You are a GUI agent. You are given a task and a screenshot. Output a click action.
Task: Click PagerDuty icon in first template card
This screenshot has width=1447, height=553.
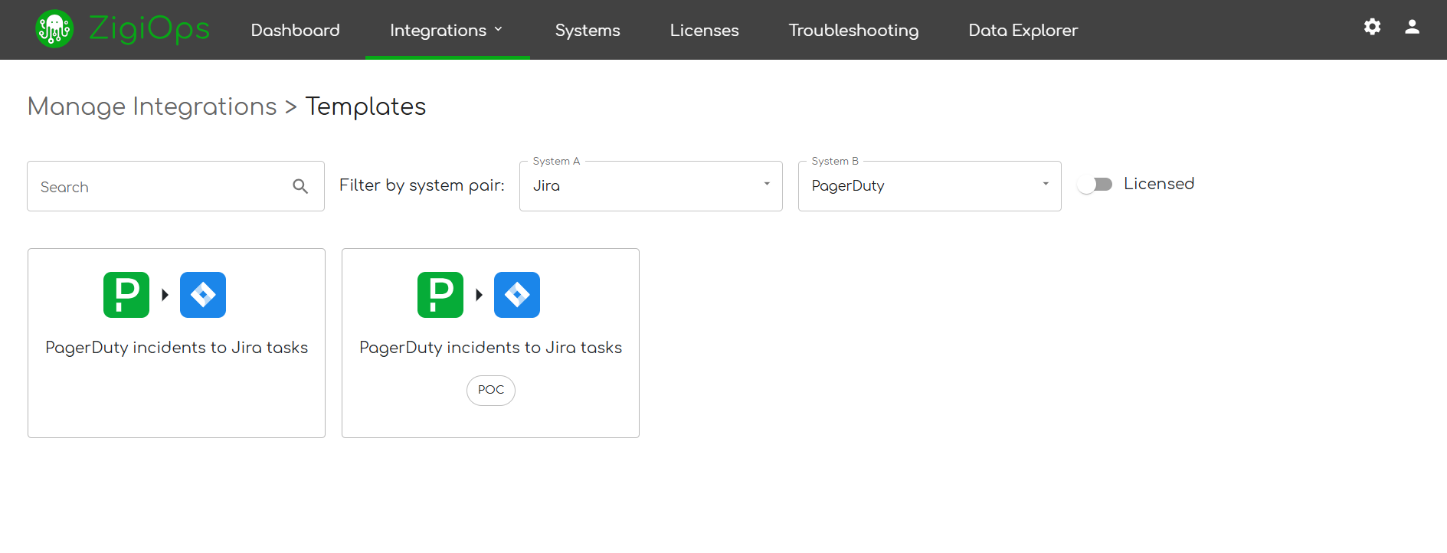point(126,295)
